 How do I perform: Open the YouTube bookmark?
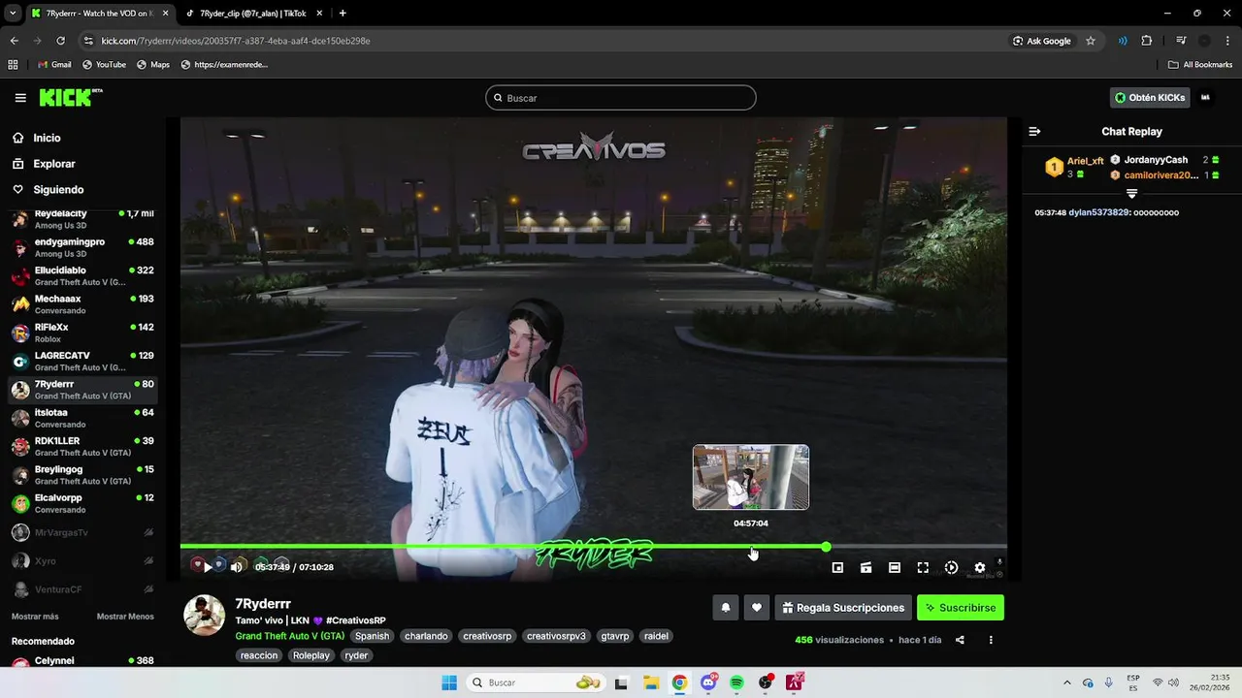pyautogui.click(x=104, y=65)
